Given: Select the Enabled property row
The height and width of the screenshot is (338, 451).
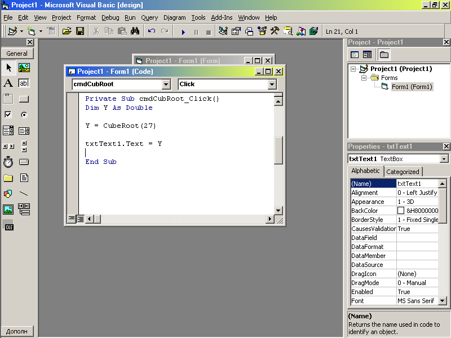Looking at the screenshot, I should (x=394, y=292).
